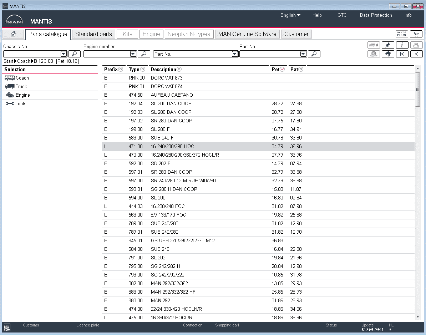The width and height of the screenshot is (426, 335).
Task: Switch to the Standard parts tab
Action: [x=93, y=34]
